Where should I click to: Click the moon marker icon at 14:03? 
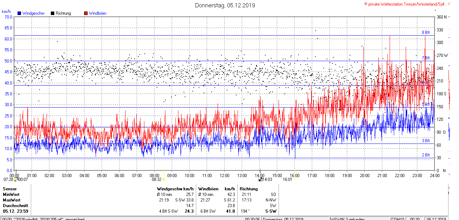(260, 179)
